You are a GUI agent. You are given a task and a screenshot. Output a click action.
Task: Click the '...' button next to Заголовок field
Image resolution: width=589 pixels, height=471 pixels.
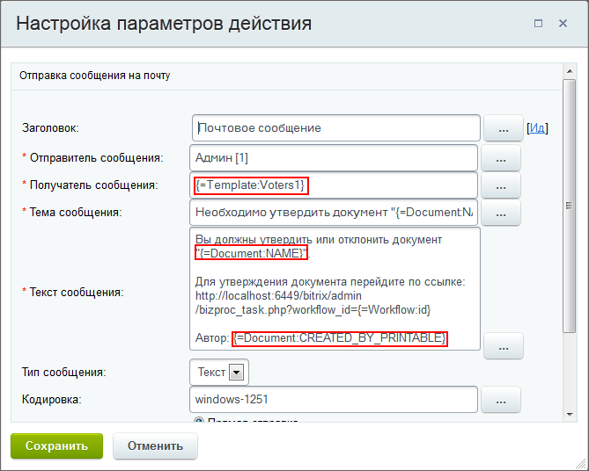pyautogui.click(x=504, y=128)
